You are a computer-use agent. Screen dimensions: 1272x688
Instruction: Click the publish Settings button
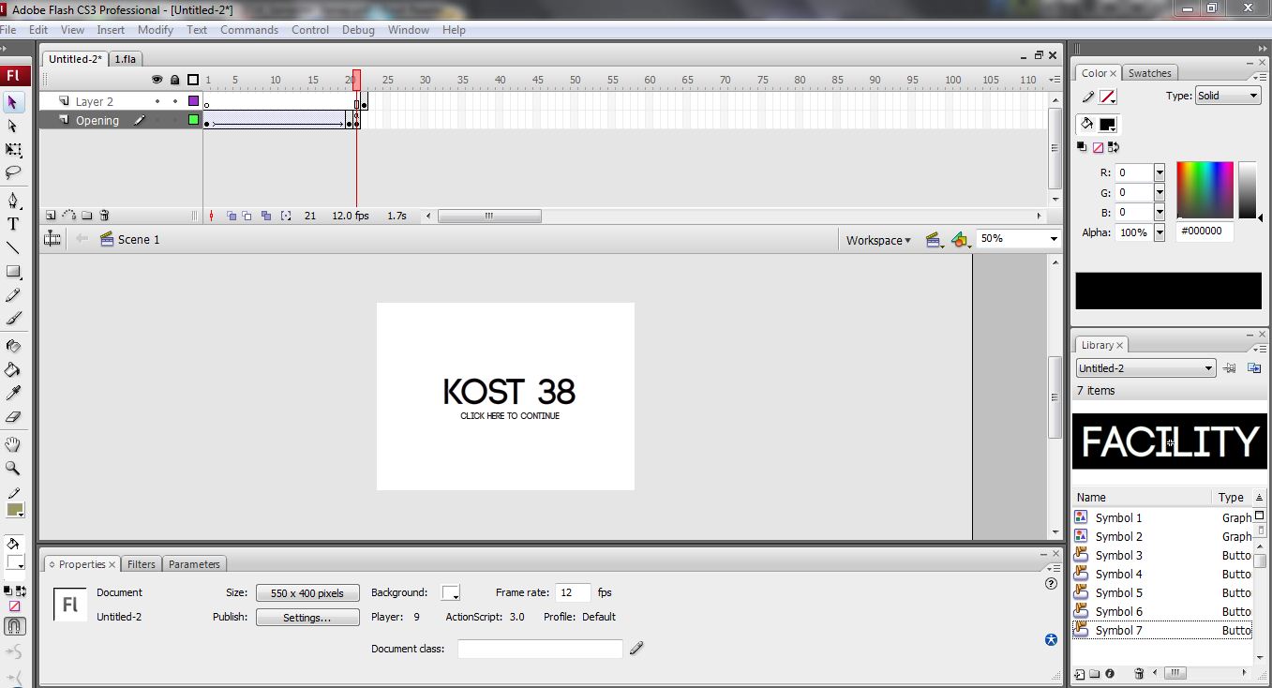[x=307, y=618]
